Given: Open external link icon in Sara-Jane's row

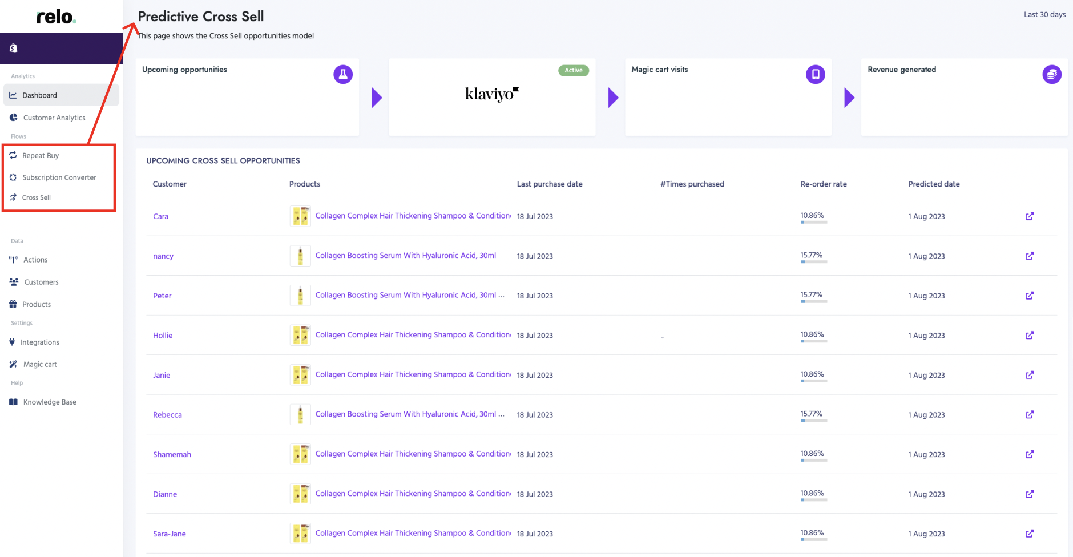Looking at the screenshot, I should [1030, 534].
